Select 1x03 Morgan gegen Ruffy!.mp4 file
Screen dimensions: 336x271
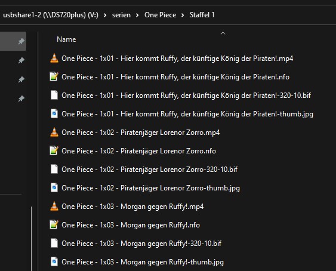click(x=132, y=207)
